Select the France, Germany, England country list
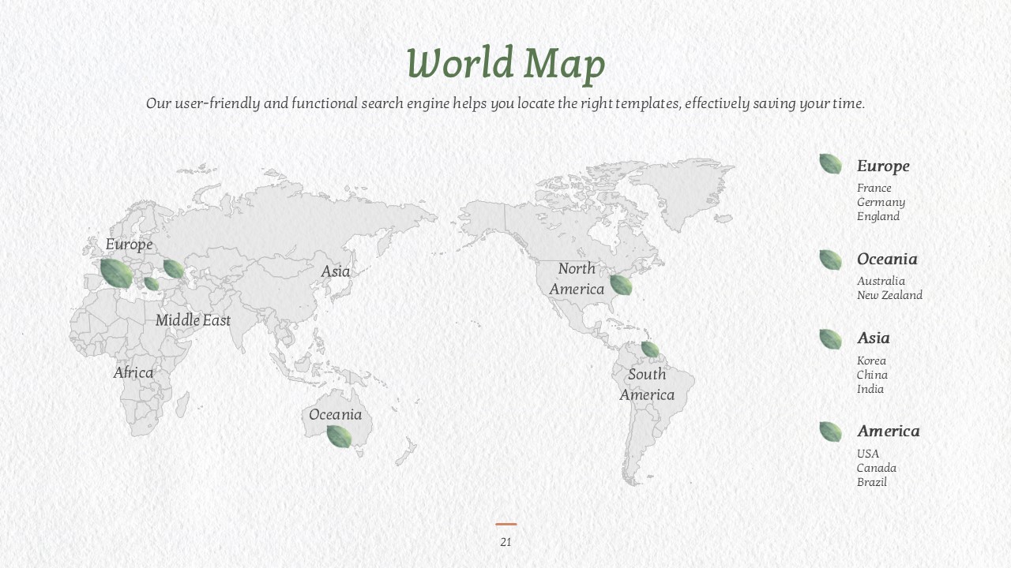The image size is (1011, 568). 881,202
